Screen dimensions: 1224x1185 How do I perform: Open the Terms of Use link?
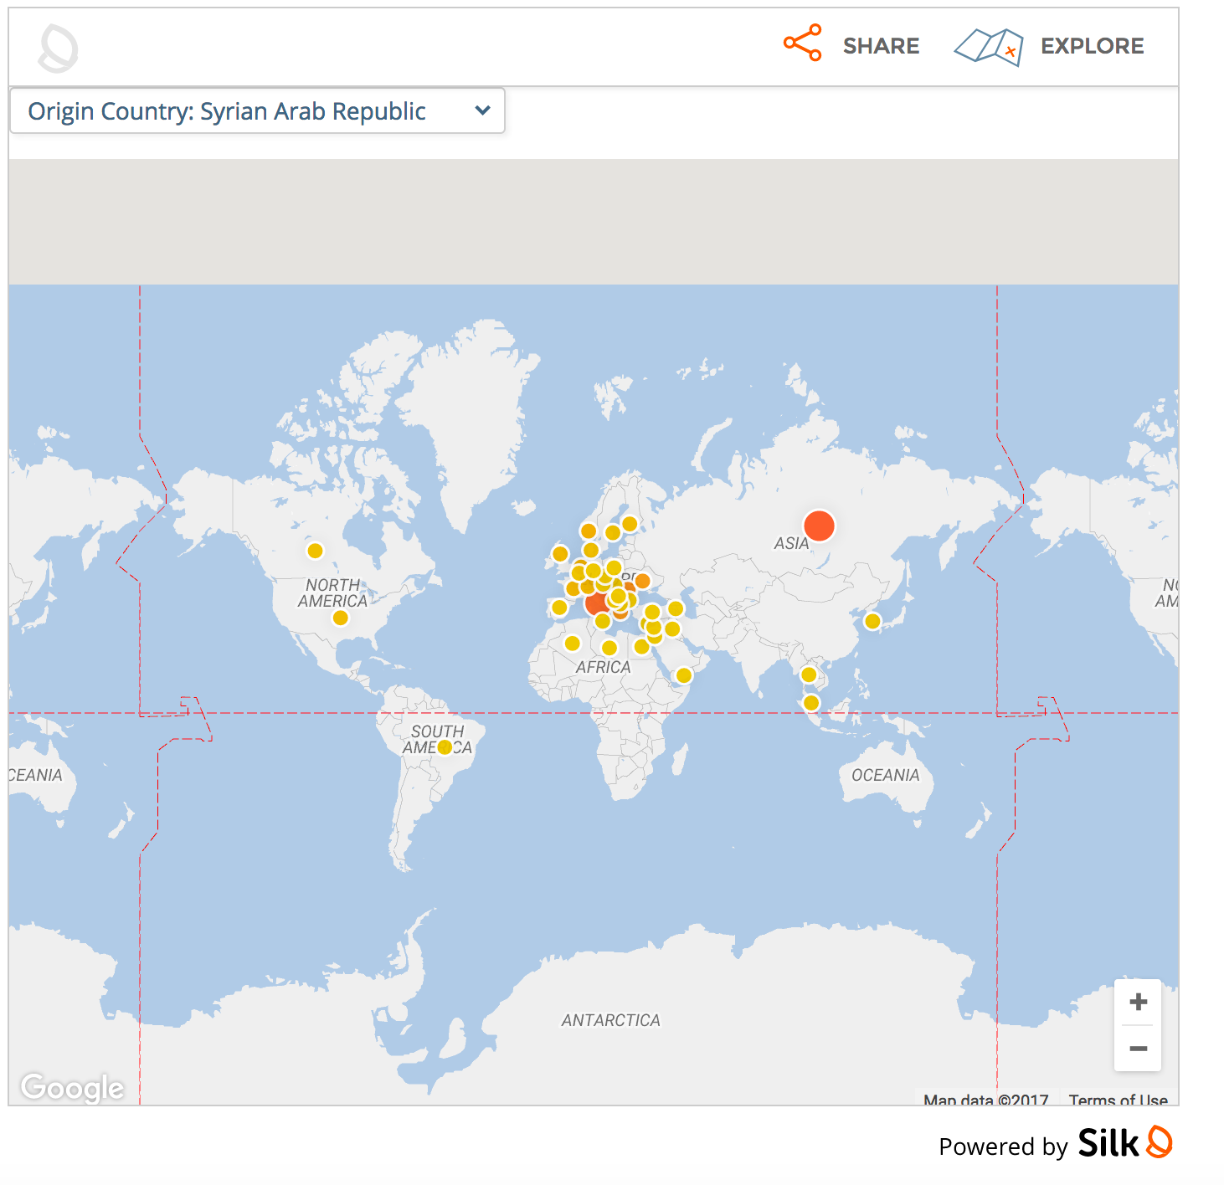[1118, 1100]
